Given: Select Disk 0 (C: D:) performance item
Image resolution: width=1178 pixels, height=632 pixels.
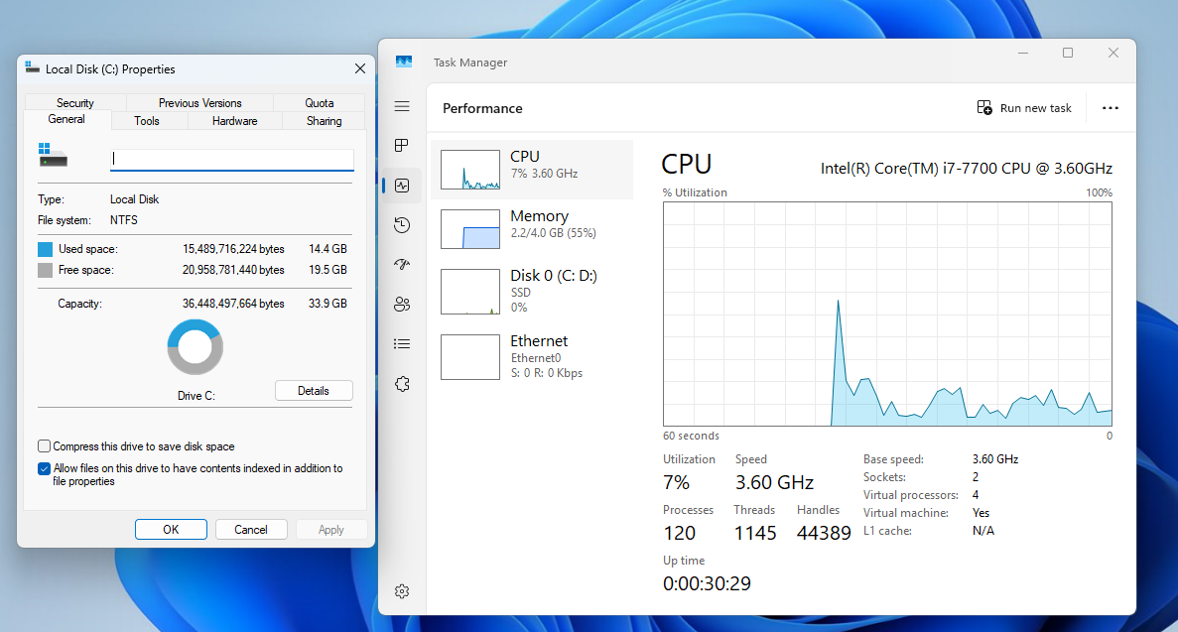Looking at the screenshot, I should [x=532, y=291].
